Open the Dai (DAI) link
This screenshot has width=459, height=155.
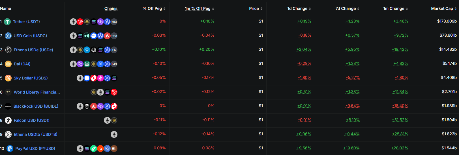(x=22, y=64)
